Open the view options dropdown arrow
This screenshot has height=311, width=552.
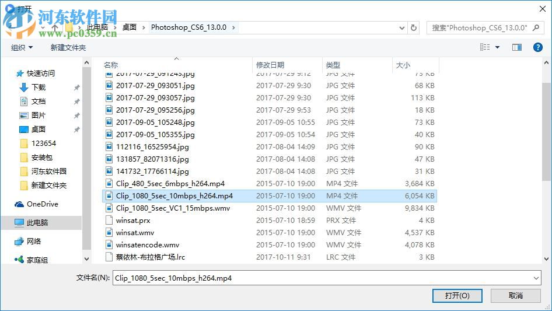click(497, 47)
